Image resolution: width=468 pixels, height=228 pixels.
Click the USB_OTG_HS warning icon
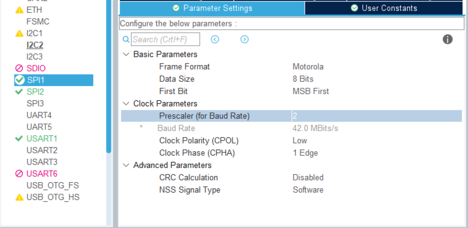19,197
